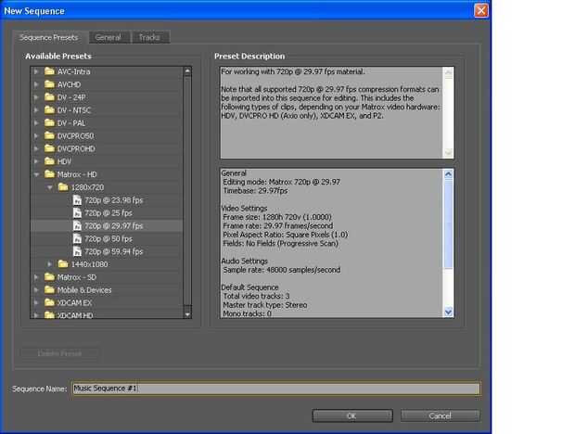Expand the DV - NTSC preset folder
Image resolution: width=575 pixels, height=434 pixels.
(x=36, y=110)
